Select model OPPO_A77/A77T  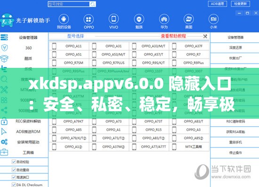(154, 146)
